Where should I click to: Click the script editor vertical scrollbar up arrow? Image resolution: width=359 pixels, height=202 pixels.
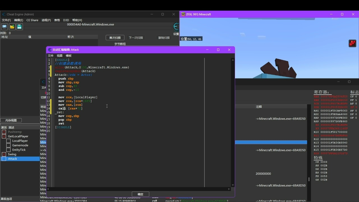233,60
